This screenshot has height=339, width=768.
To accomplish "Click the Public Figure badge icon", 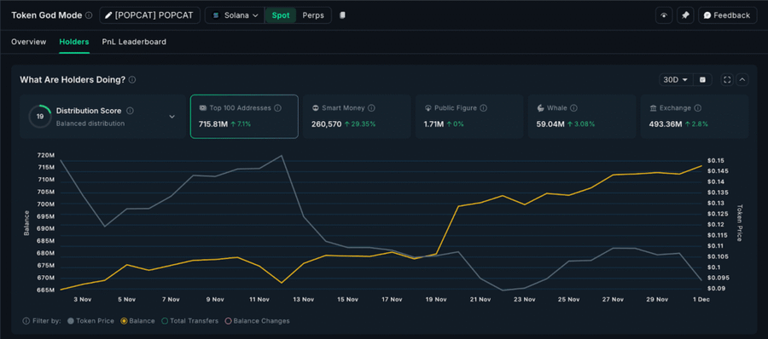I will [x=428, y=107].
